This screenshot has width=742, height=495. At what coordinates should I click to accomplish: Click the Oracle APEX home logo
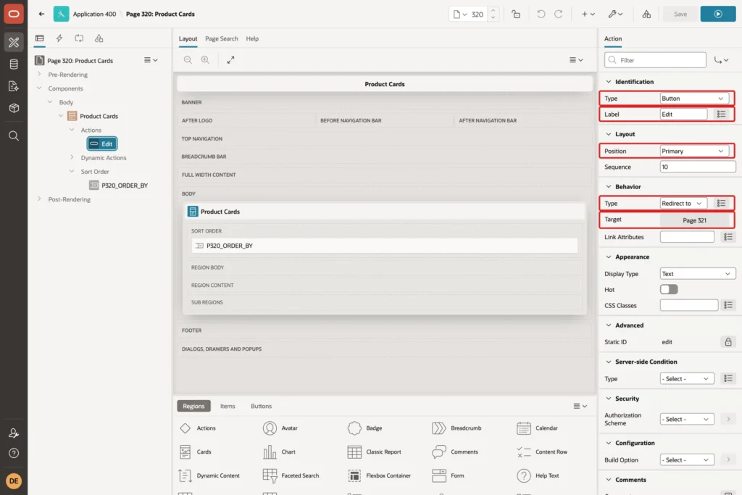tap(14, 14)
